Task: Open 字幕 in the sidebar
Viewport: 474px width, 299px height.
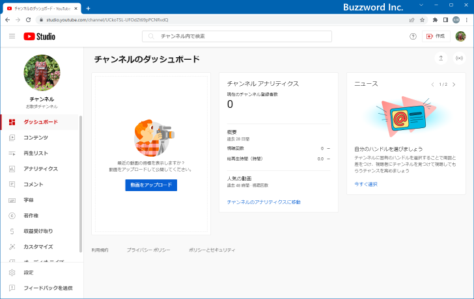Action: 40,200
